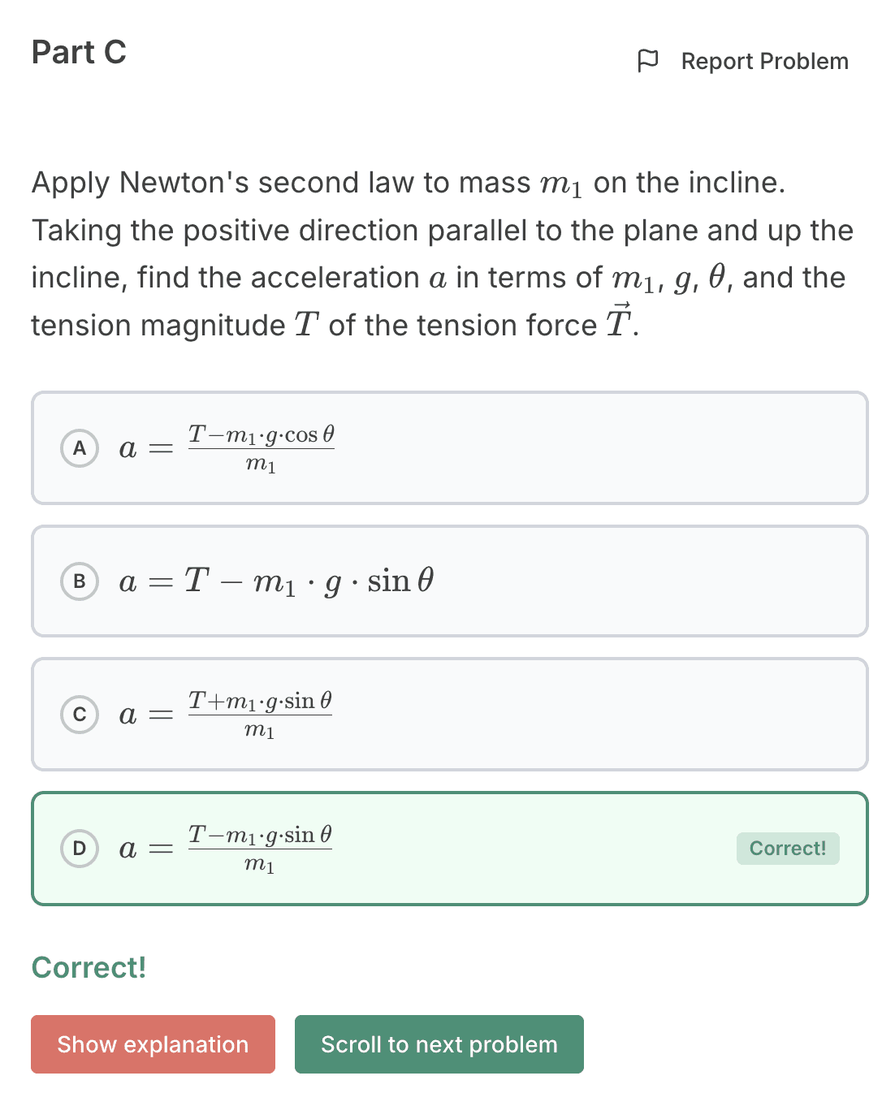Click the report flag icon
The height and width of the screenshot is (1119, 895).
point(649,60)
